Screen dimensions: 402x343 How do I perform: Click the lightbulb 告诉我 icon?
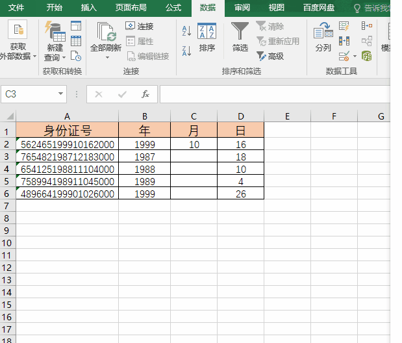coord(357,8)
